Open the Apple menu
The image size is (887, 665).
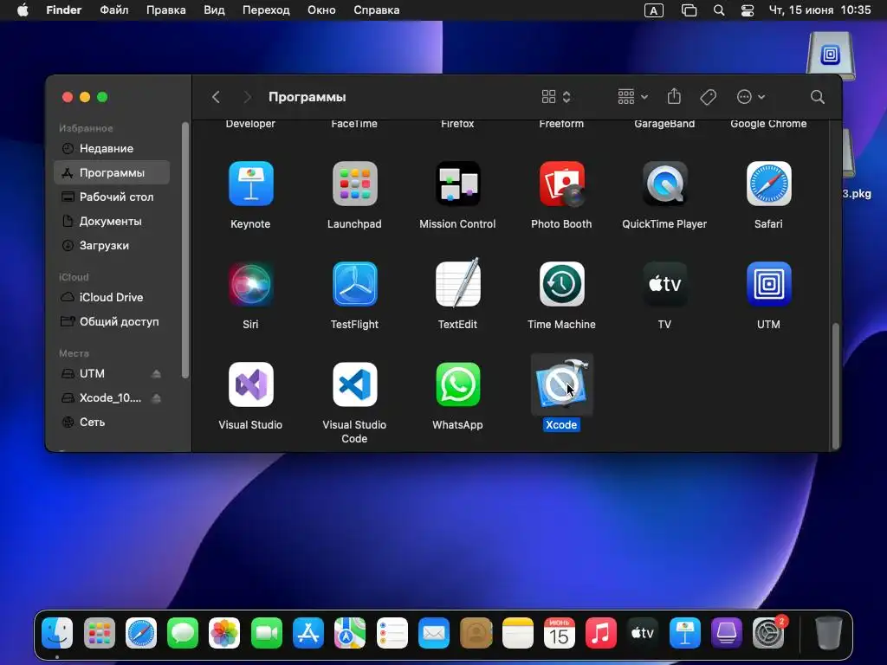(23, 10)
